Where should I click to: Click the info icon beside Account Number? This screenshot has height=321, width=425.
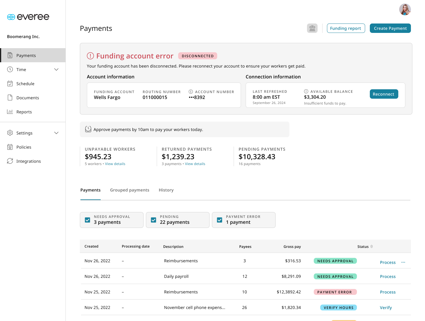[x=191, y=92]
